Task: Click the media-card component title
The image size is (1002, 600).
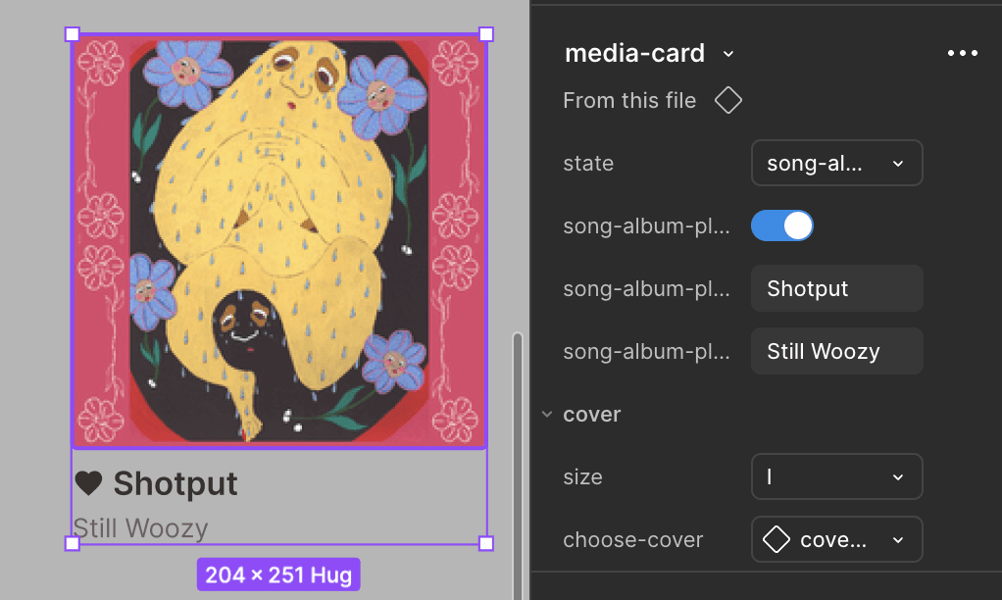Action: (x=634, y=53)
